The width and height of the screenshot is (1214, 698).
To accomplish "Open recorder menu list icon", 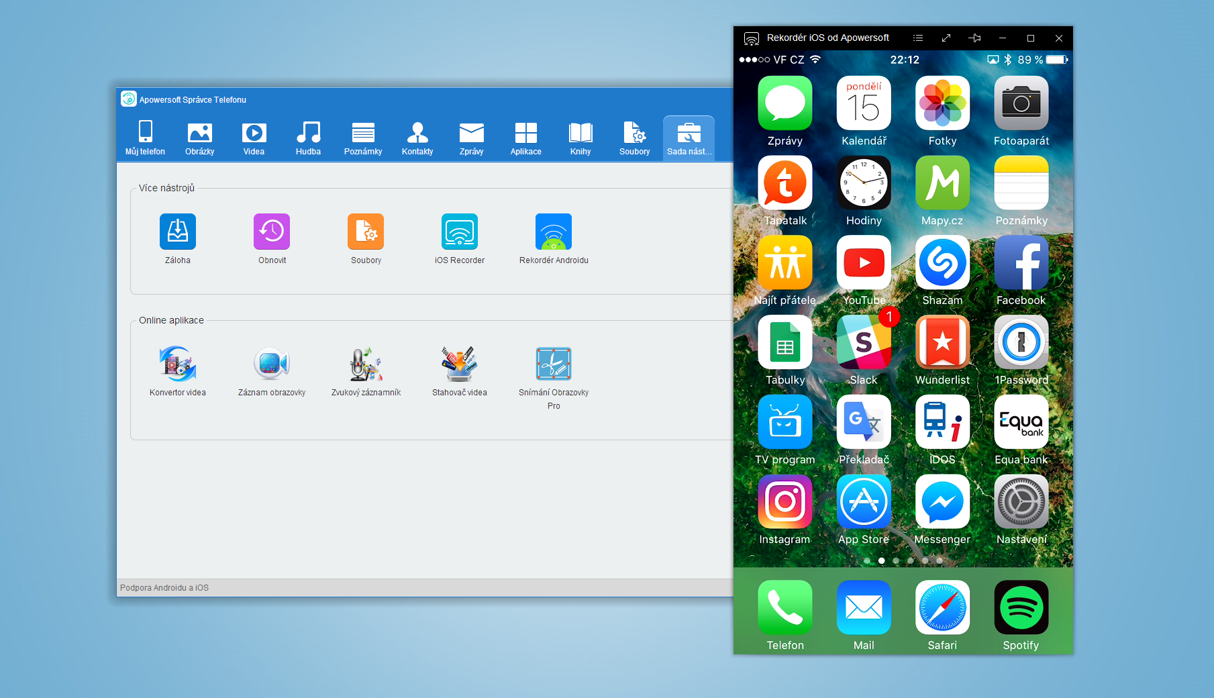I will (x=918, y=38).
